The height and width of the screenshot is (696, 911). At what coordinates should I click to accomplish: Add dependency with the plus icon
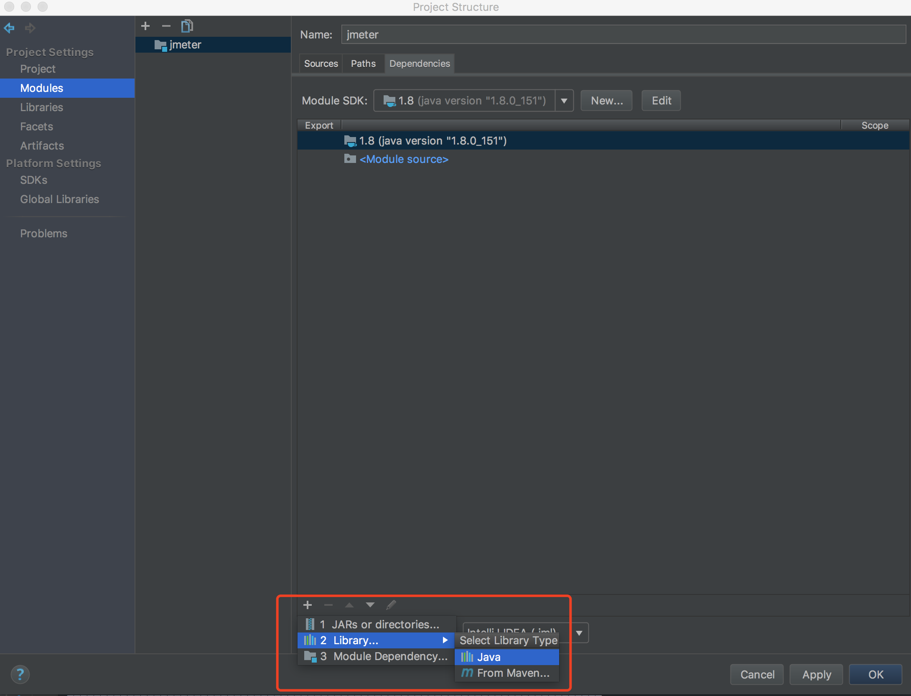click(x=308, y=605)
